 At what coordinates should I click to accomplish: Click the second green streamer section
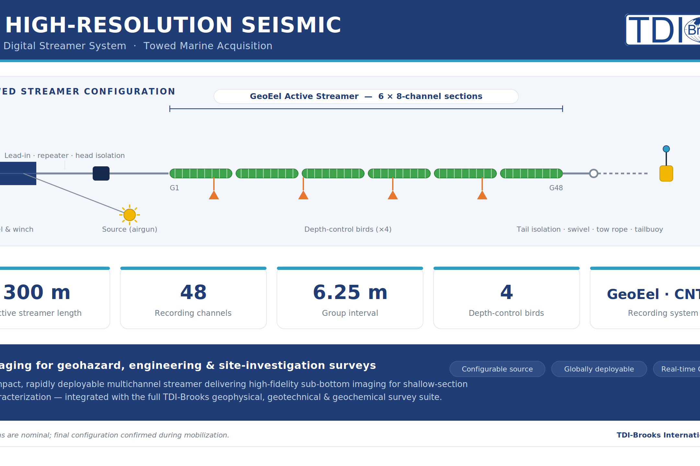tap(267, 173)
